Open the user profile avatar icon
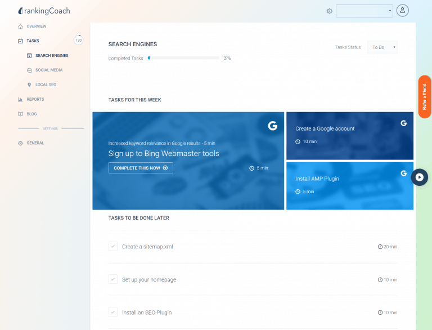Image resolution: width=432 pixels, height=330 pixels. click(402, 11)
